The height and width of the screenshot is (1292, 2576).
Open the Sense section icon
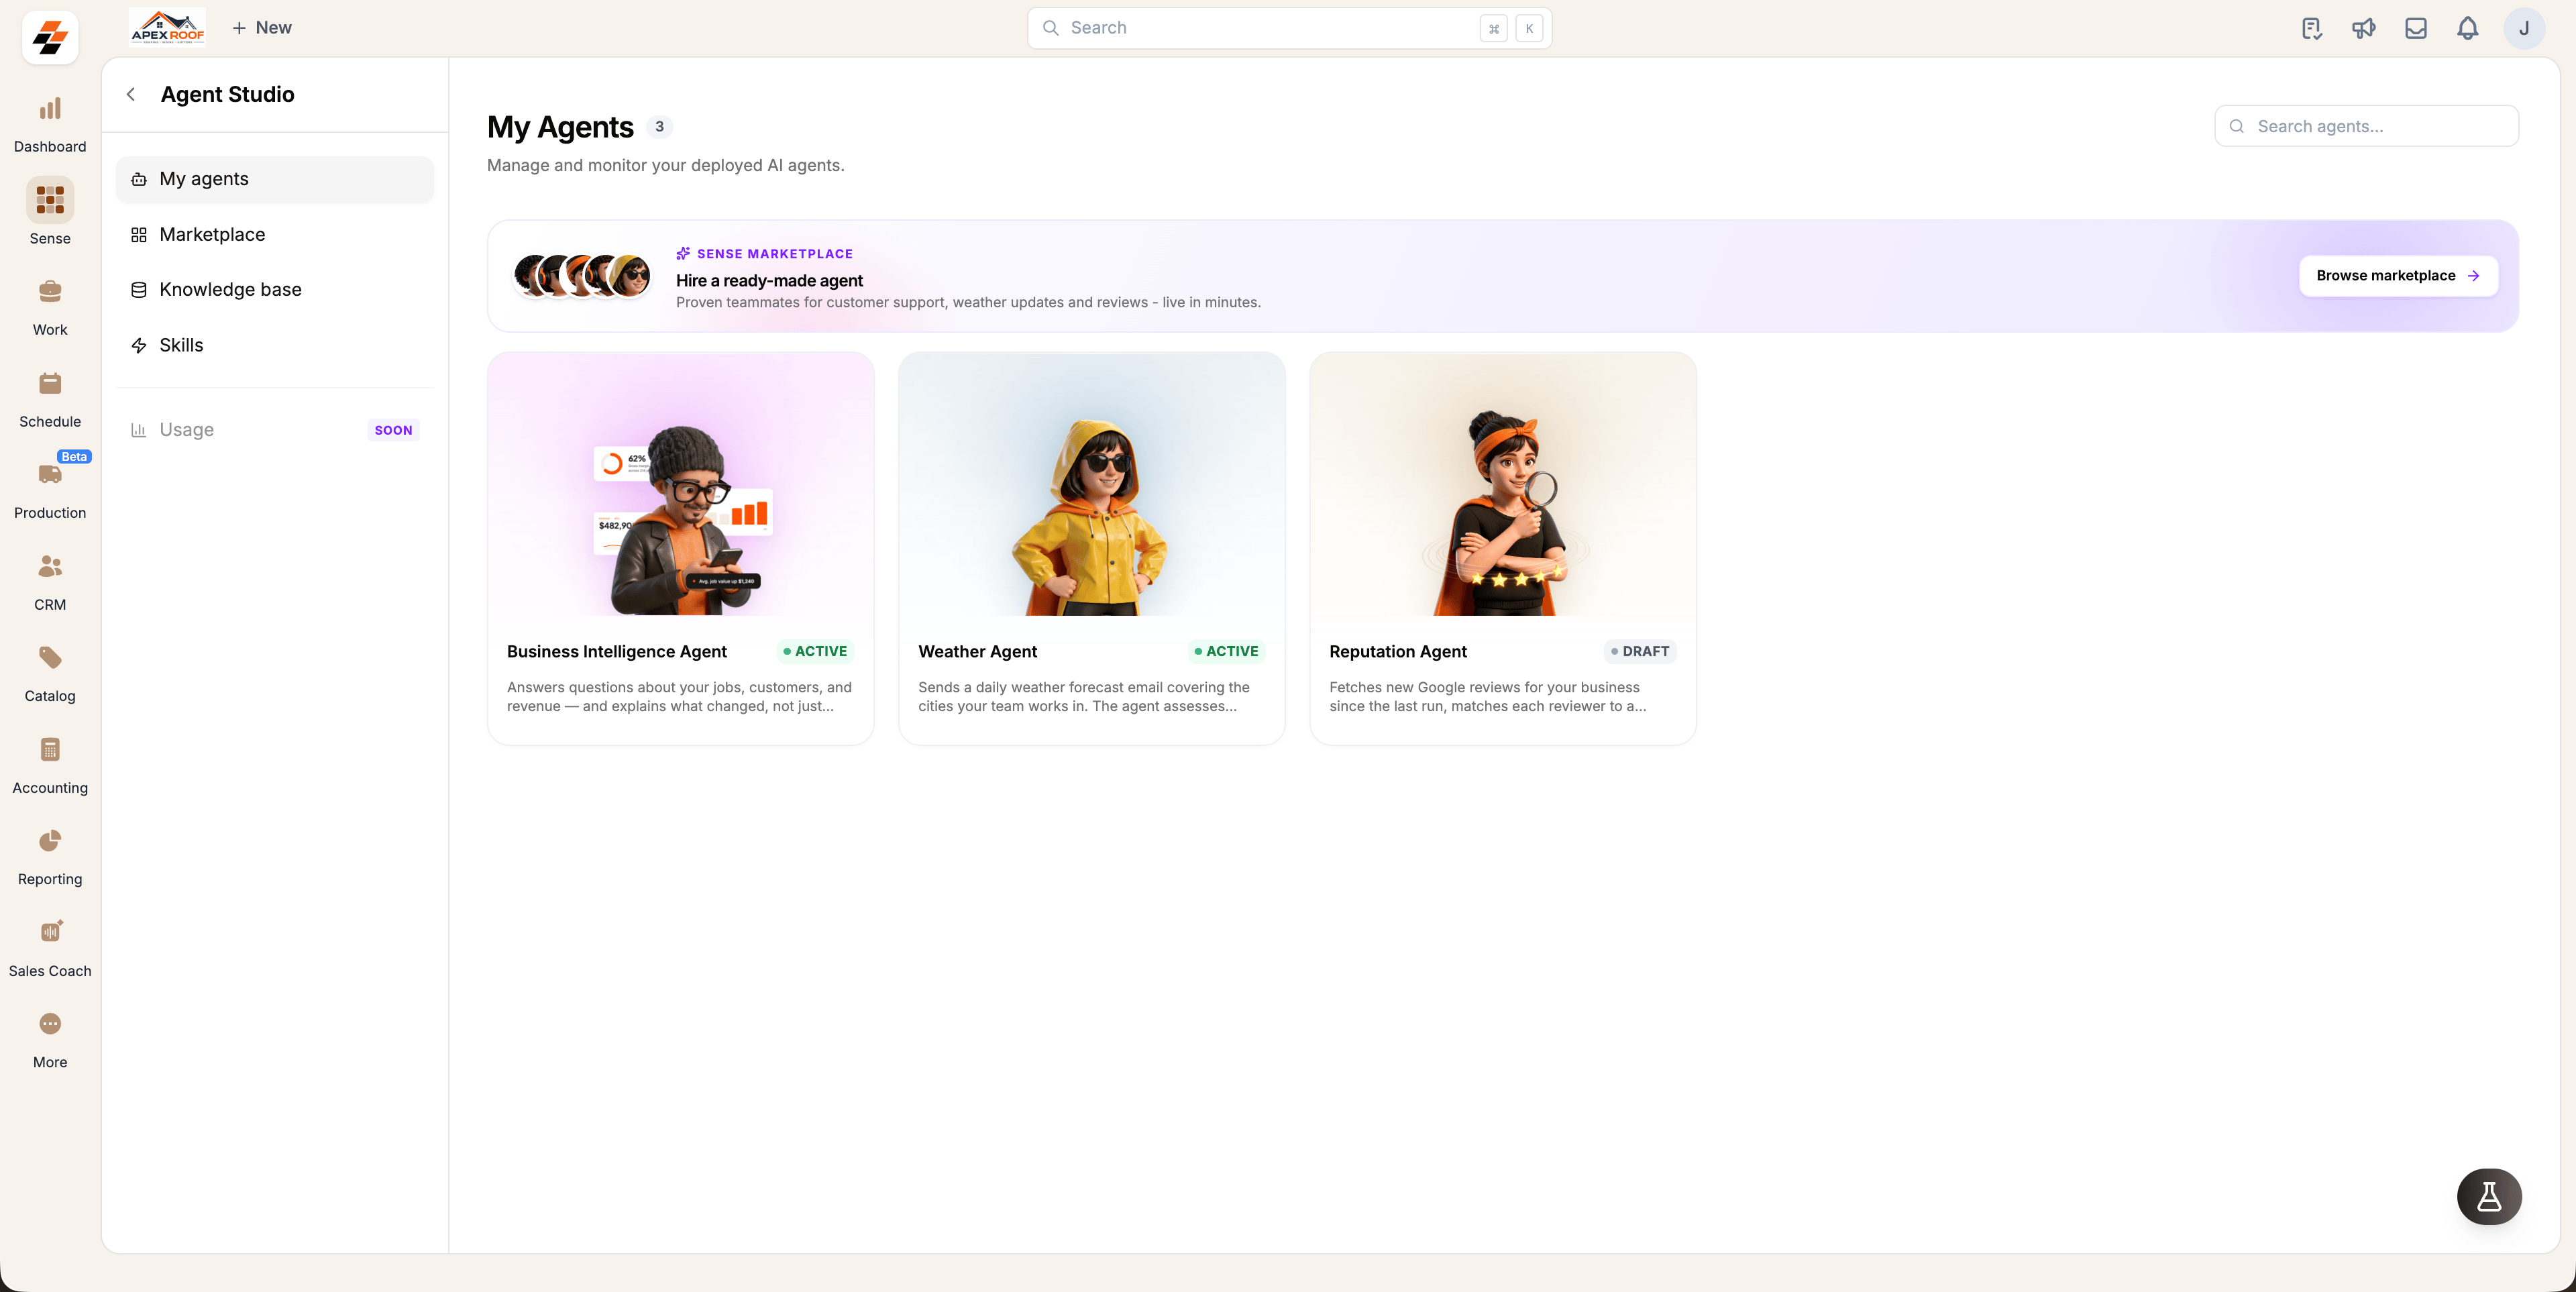pos(50,200)
